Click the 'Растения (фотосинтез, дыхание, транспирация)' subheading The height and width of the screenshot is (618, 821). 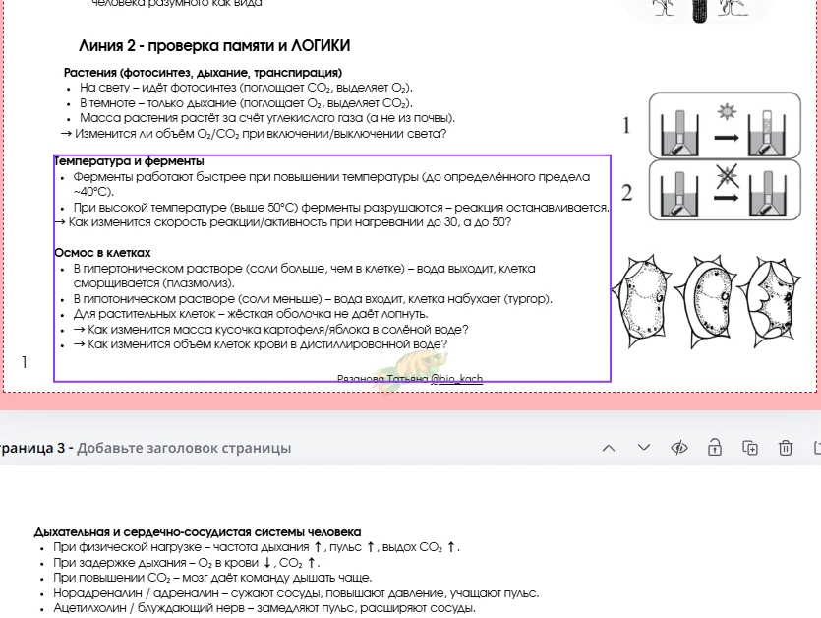coord(204,73)
